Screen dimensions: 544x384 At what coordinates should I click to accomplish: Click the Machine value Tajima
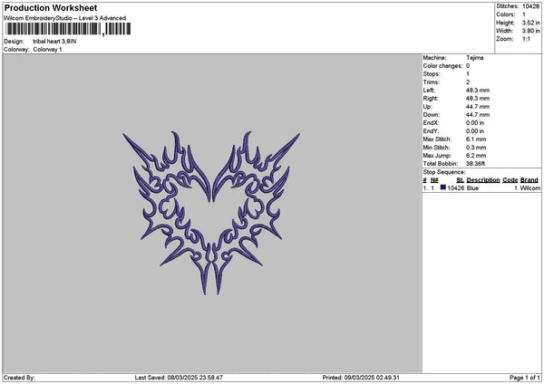(x=474, y=57)
